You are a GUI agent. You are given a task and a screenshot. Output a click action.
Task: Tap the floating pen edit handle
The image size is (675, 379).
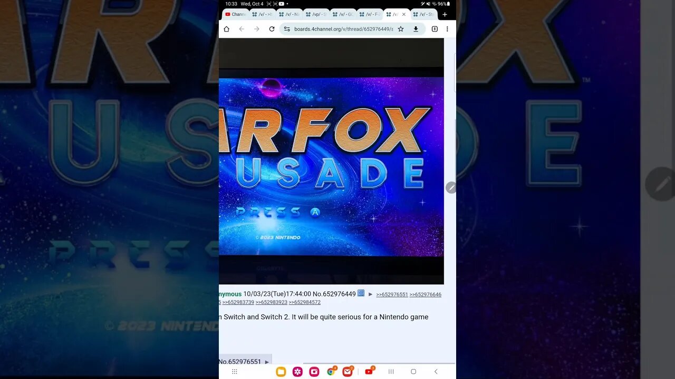click(451, 187)
